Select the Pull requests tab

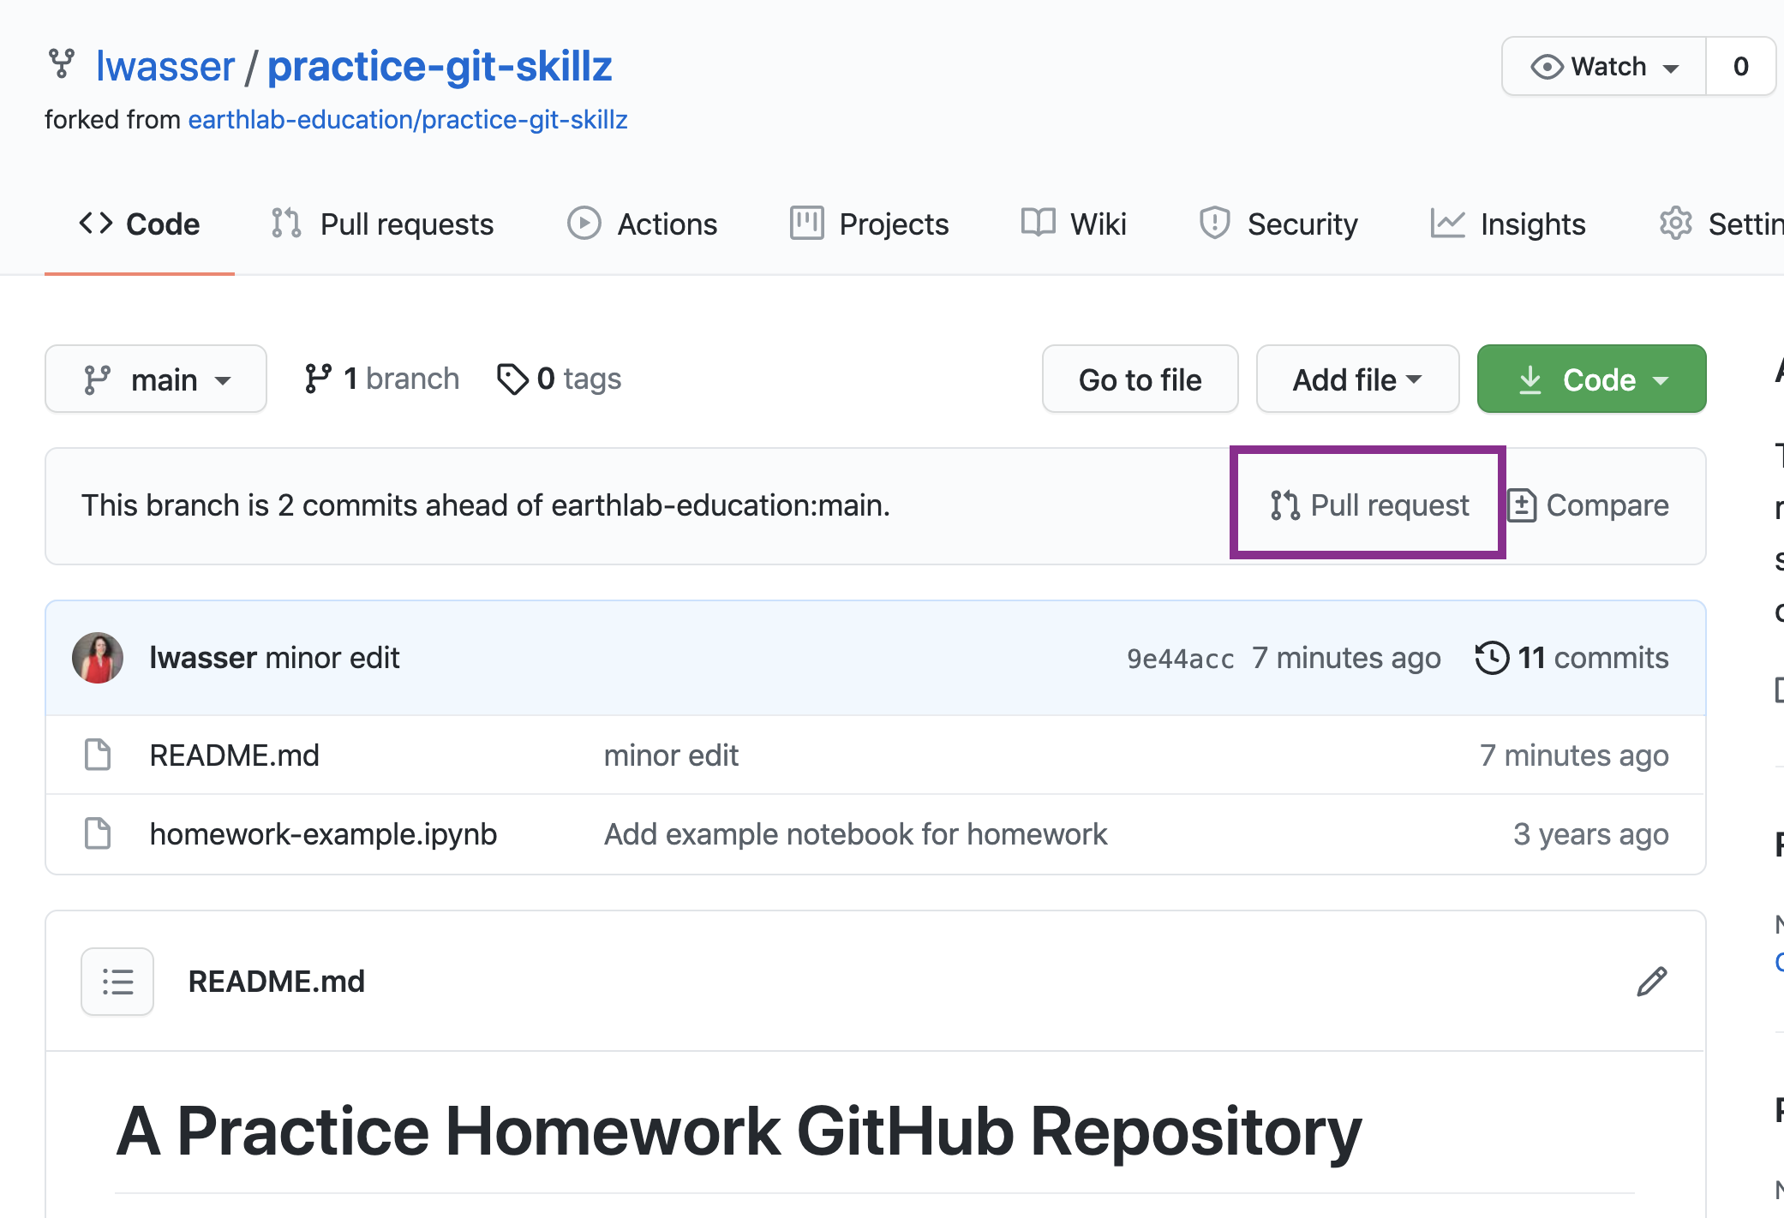(382, 224)
